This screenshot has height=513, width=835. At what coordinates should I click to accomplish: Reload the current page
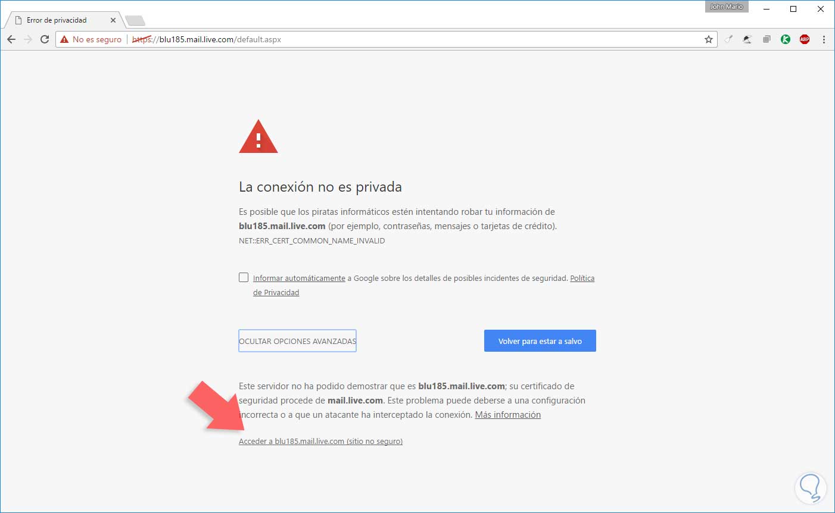(x=45, y=39)
